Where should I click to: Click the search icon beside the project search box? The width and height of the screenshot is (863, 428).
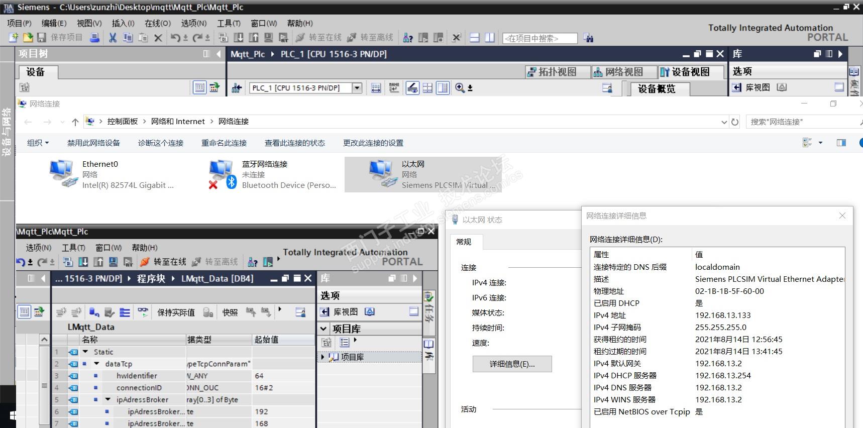588,38
